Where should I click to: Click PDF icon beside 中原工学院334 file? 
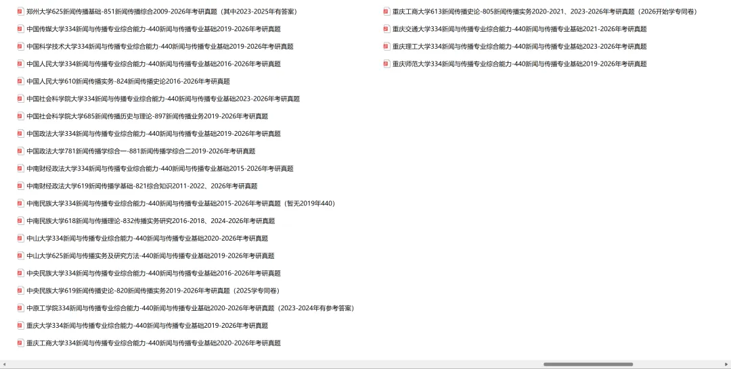(20, 308)
